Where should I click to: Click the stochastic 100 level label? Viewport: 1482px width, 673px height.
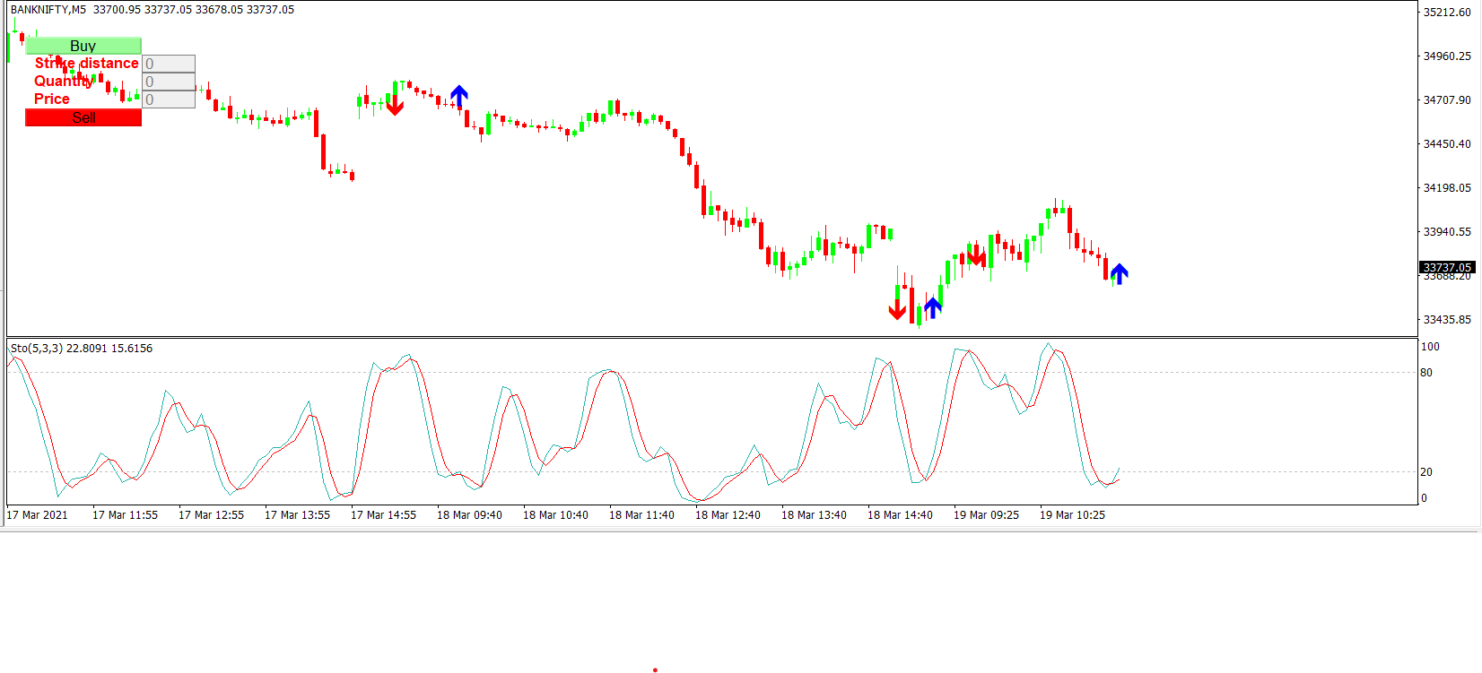click(x=1430, y=347)
